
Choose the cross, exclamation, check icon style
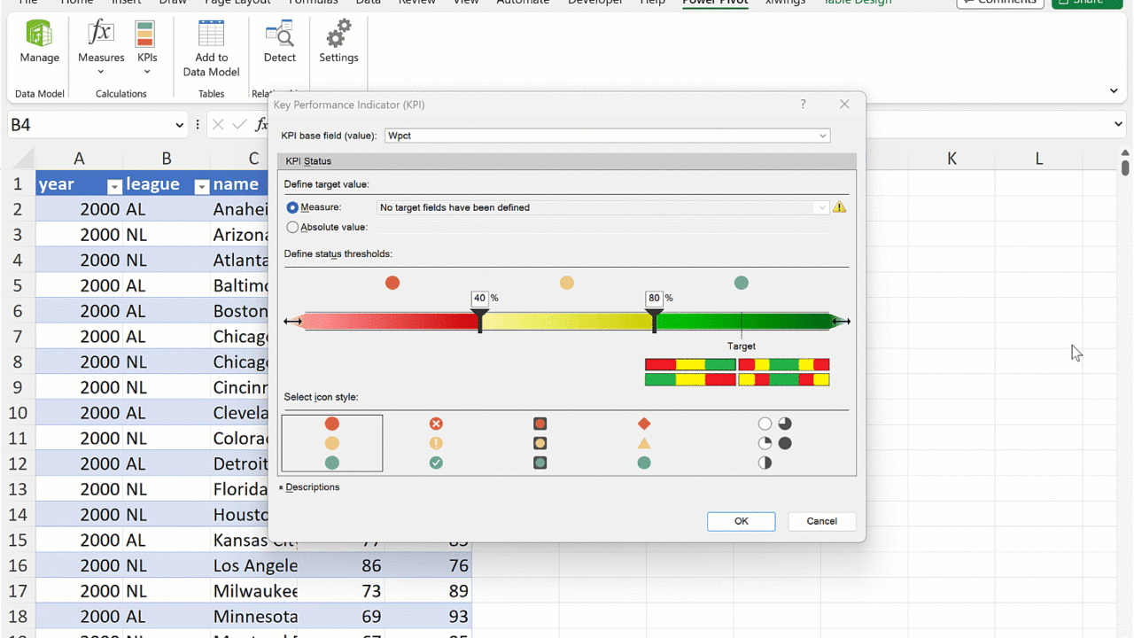436,443
